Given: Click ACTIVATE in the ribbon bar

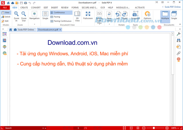Looking at the screenshot, I should 140,8.
